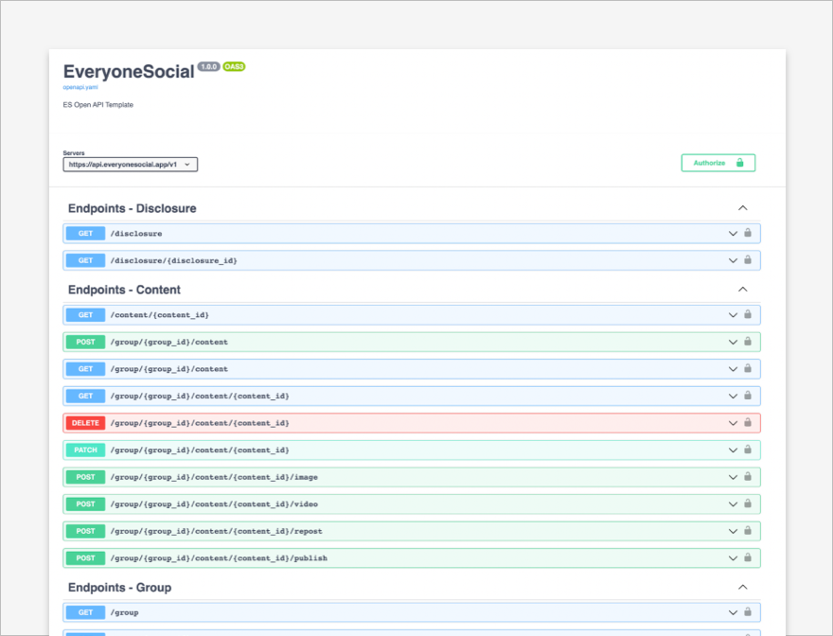The height and width of the screenshot is (636, 833).
Task: Click lock icon on PATCH content endpoint row
Action: [748, 450]
